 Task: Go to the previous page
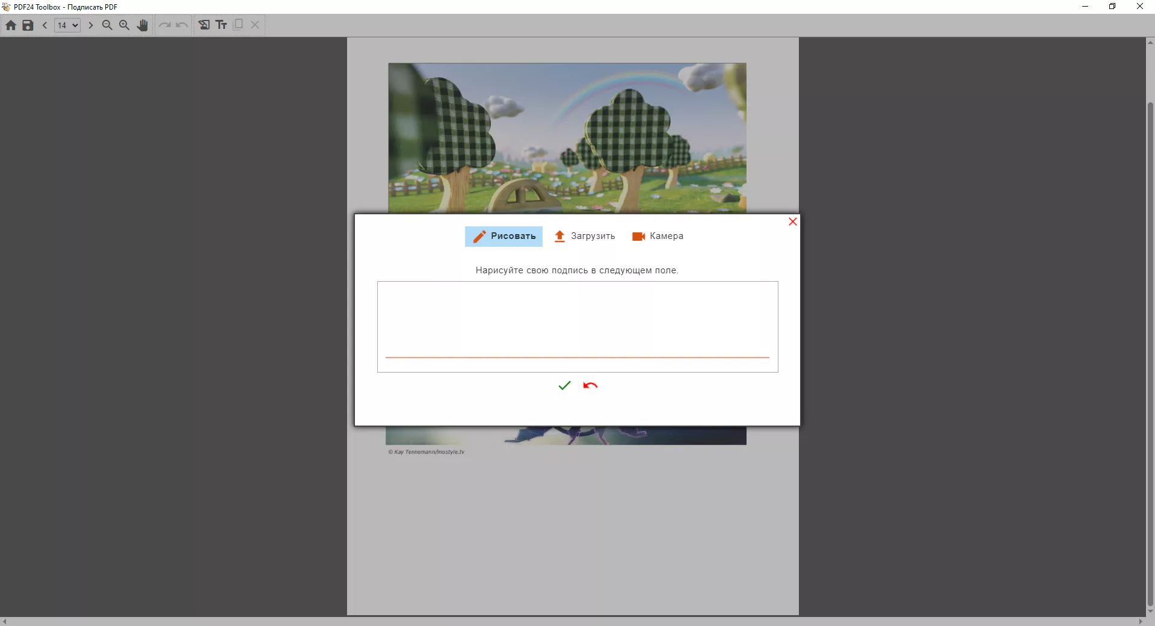click(x=45, y=25)
